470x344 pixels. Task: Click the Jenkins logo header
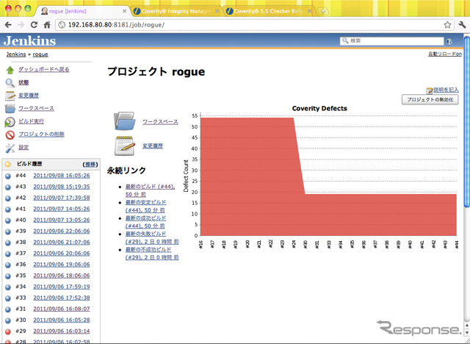(x=29, y=40)
